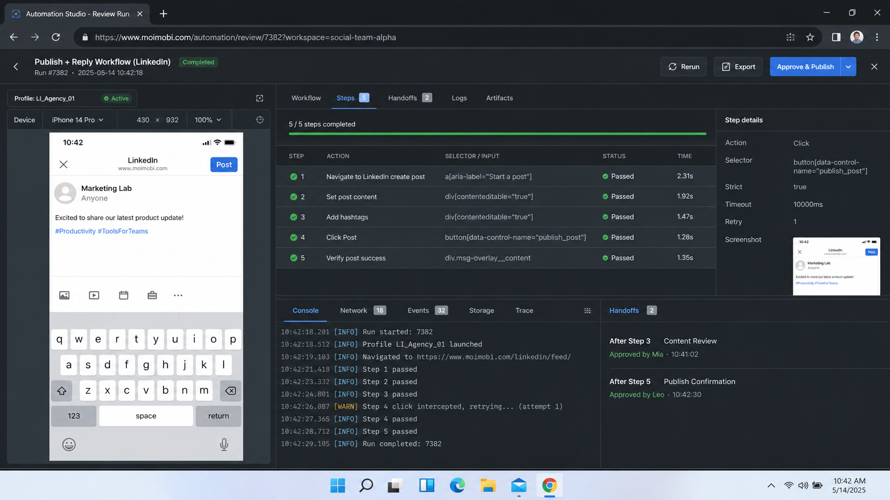Switch to the Handoffs tab
Screen dimensions: 890x500
[x=410, y=98]
